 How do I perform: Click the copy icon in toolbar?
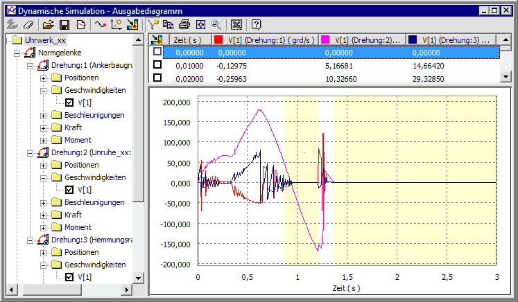click(x=169, y=24)
